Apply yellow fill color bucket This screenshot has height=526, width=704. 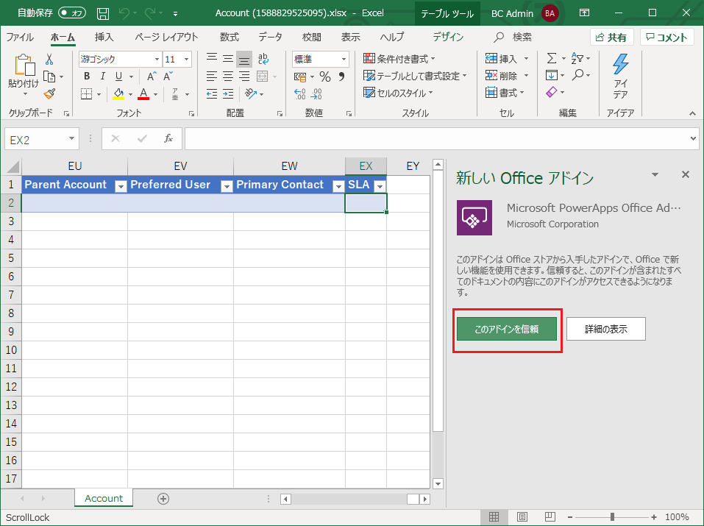point(118,94)
